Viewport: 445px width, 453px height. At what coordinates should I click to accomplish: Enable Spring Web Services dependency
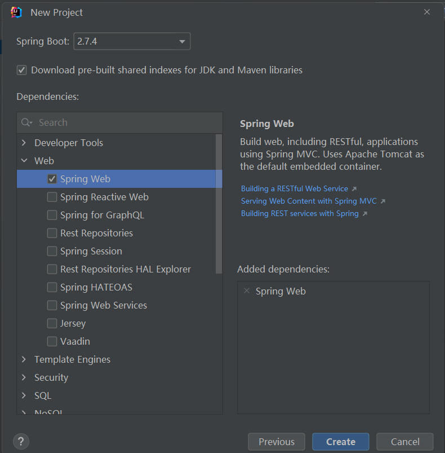[52, 305]
